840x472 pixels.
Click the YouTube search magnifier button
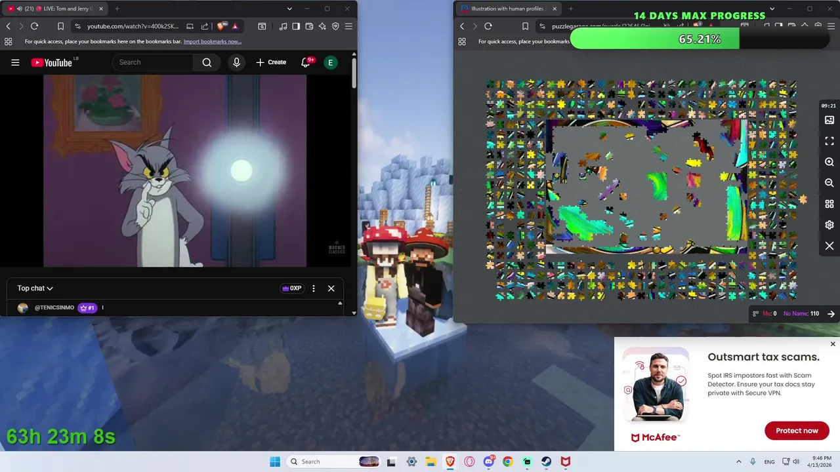tap(207, 62)
